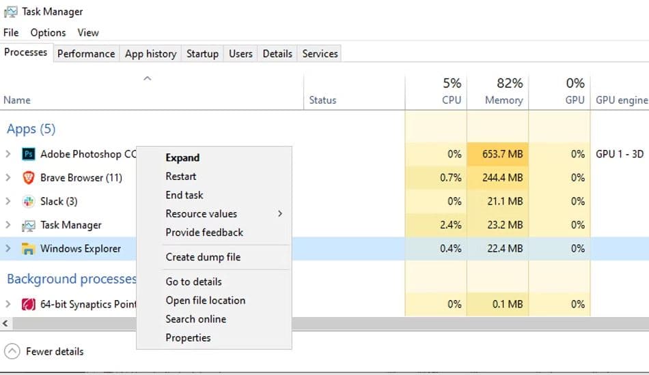
Task: Click the 2.4% CPU cell
Action: point(436,225)
